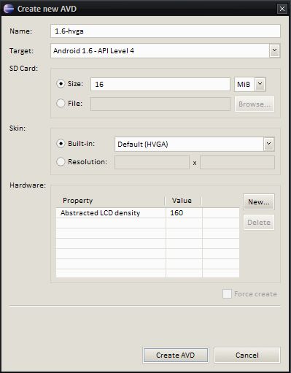Click the SD Card File path field
Screen dimensions: 291x373
160,104
